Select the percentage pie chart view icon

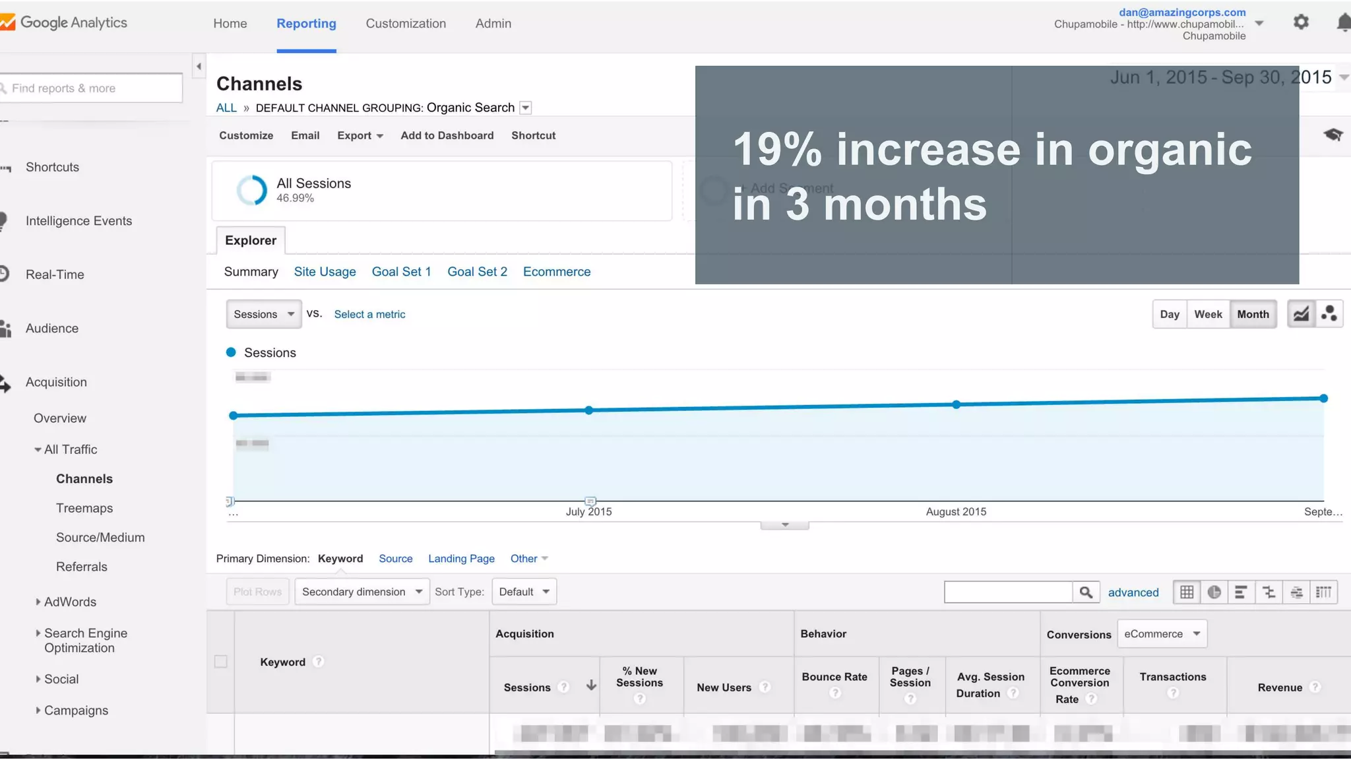click(x=1214, y=592)
